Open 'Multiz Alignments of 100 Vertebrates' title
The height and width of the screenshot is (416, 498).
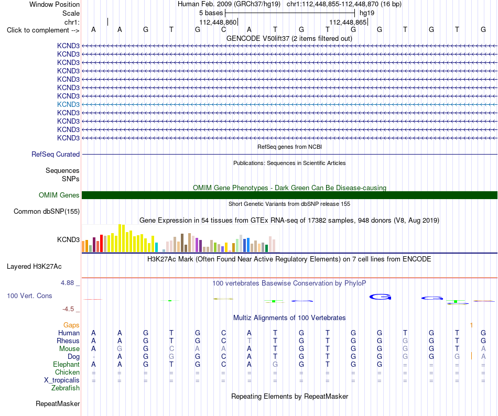(289, 318)
